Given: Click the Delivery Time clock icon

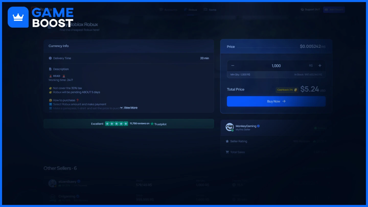Looking at the screenshot, I should pos(50,58).
